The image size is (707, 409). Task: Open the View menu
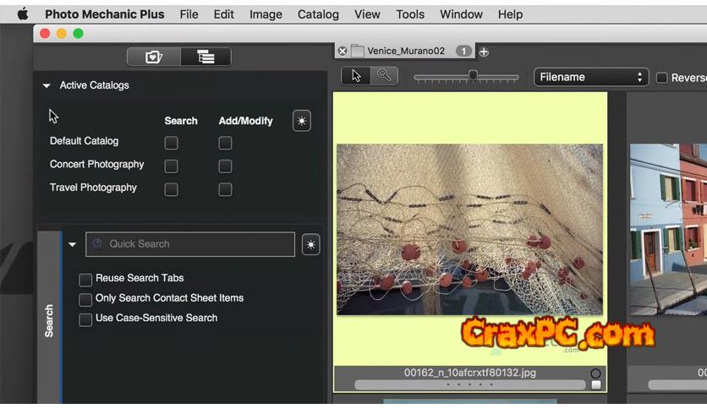click(367, 14)
